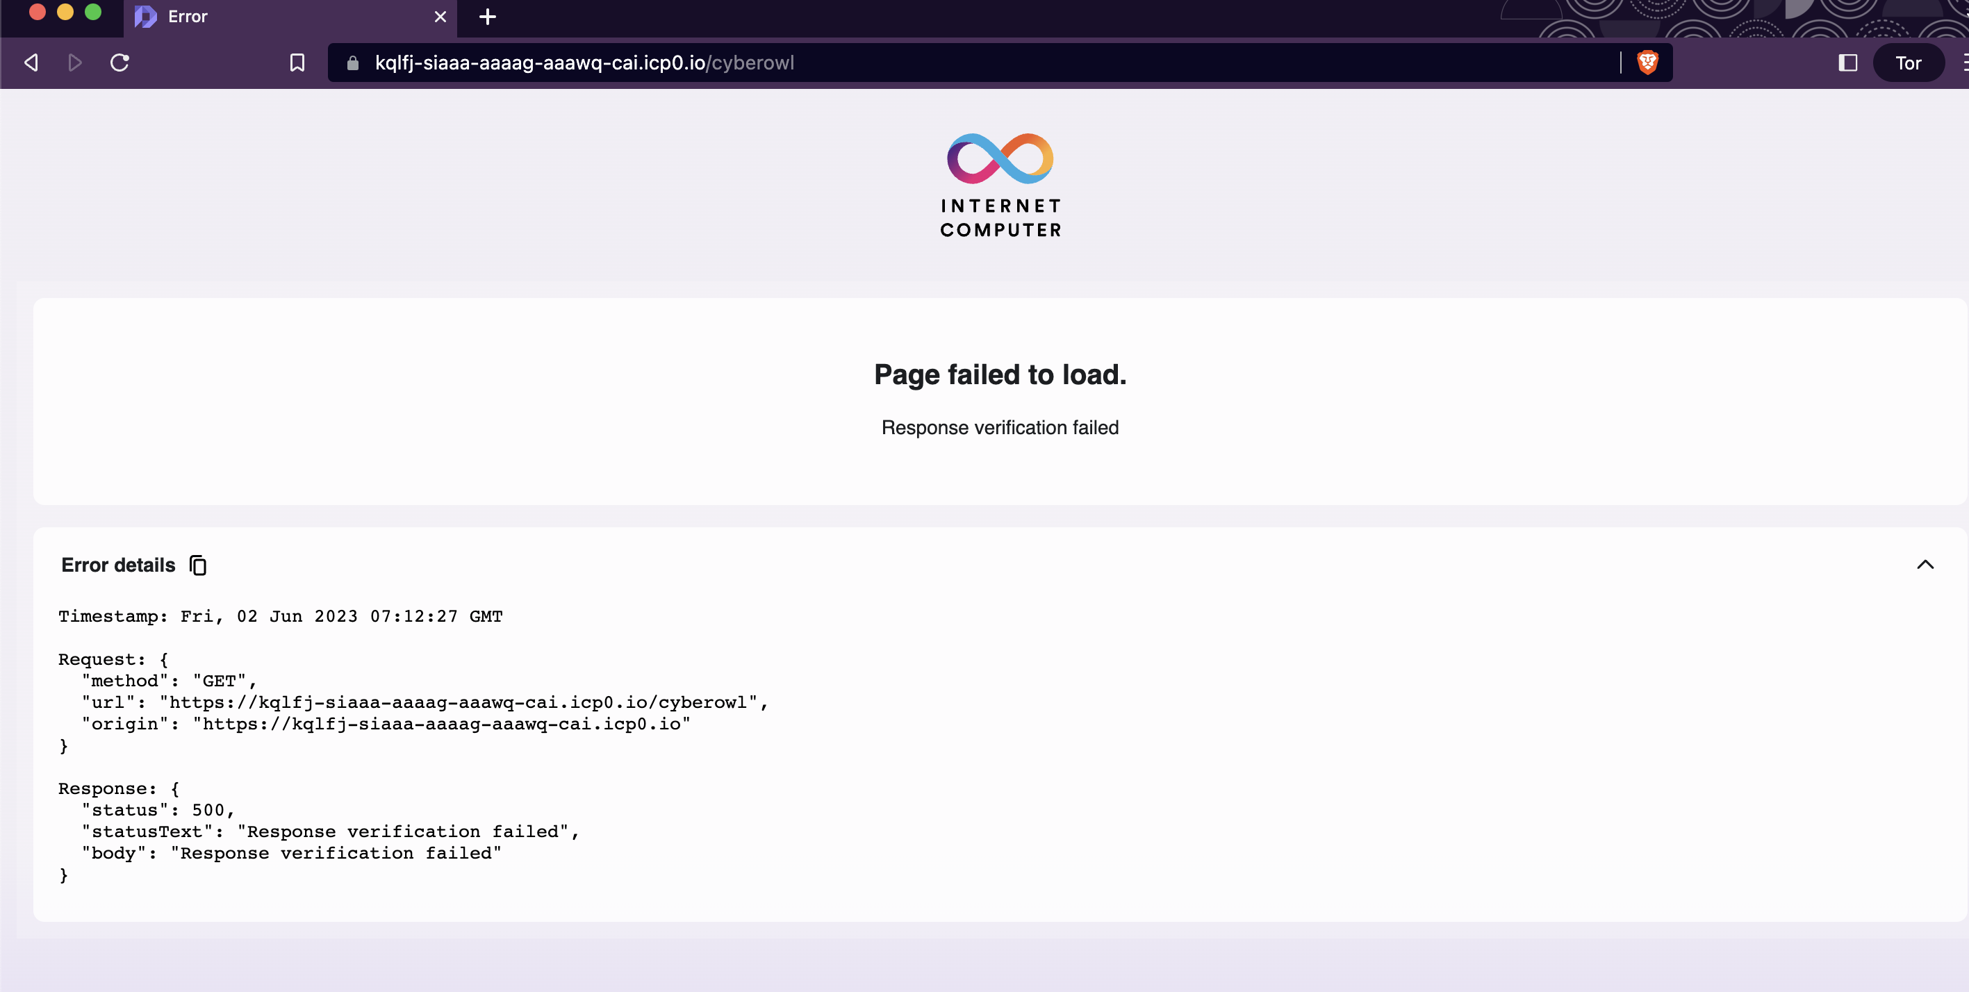Bookmark this page
Screen dimensions: 1969x992
(x=297, y=63)
